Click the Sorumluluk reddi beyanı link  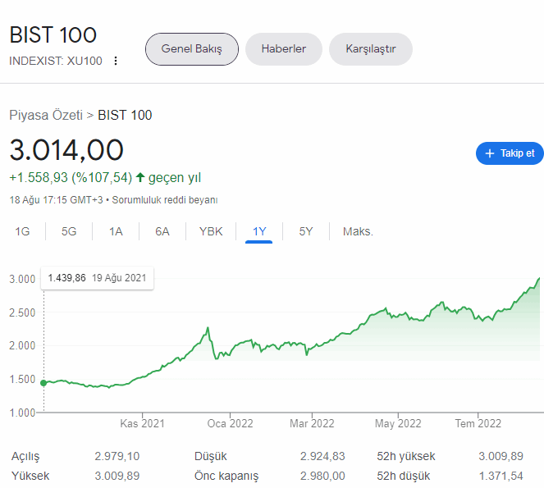coord(165,200)
